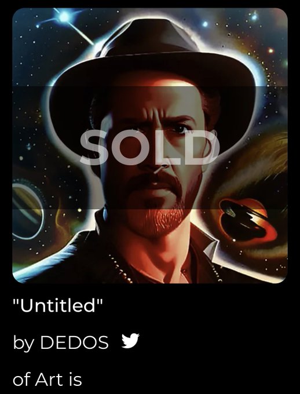Open the Twitter bird icon beside DEDOS
This screenshot has height=394, width=300.
coord(130,341)
